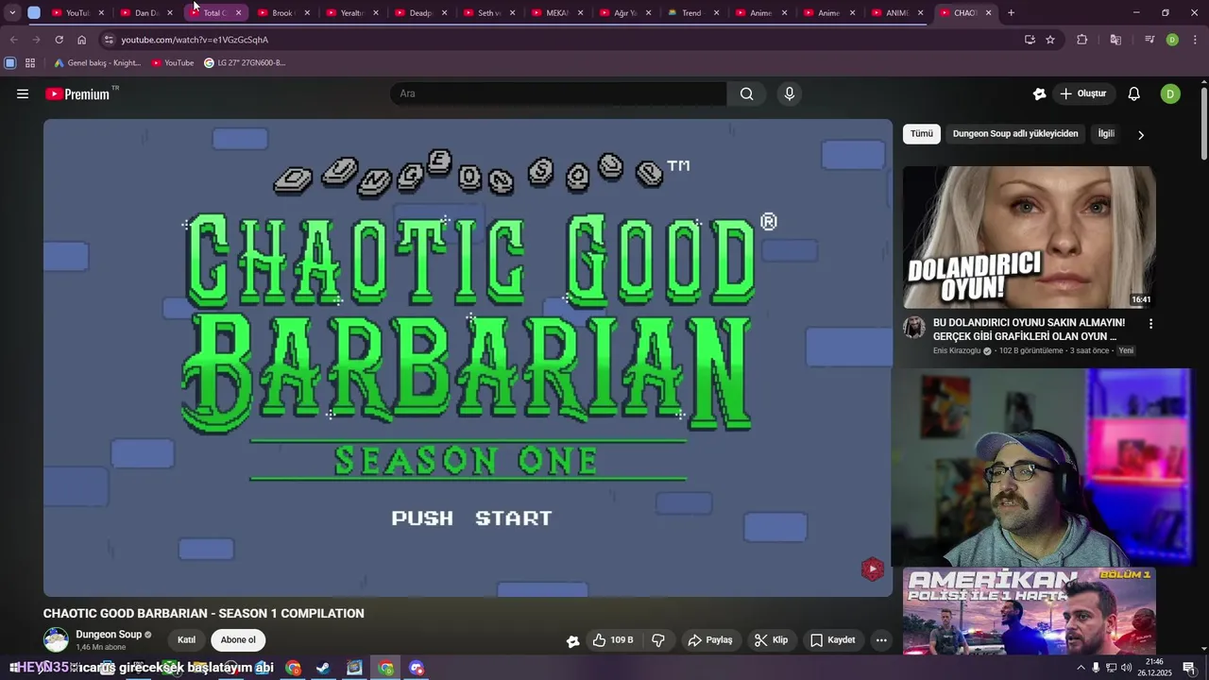Image resolution: width=1209 pixels, height=680 pixels.
Task: Click the translate page icon
Action: point(1115,40)
